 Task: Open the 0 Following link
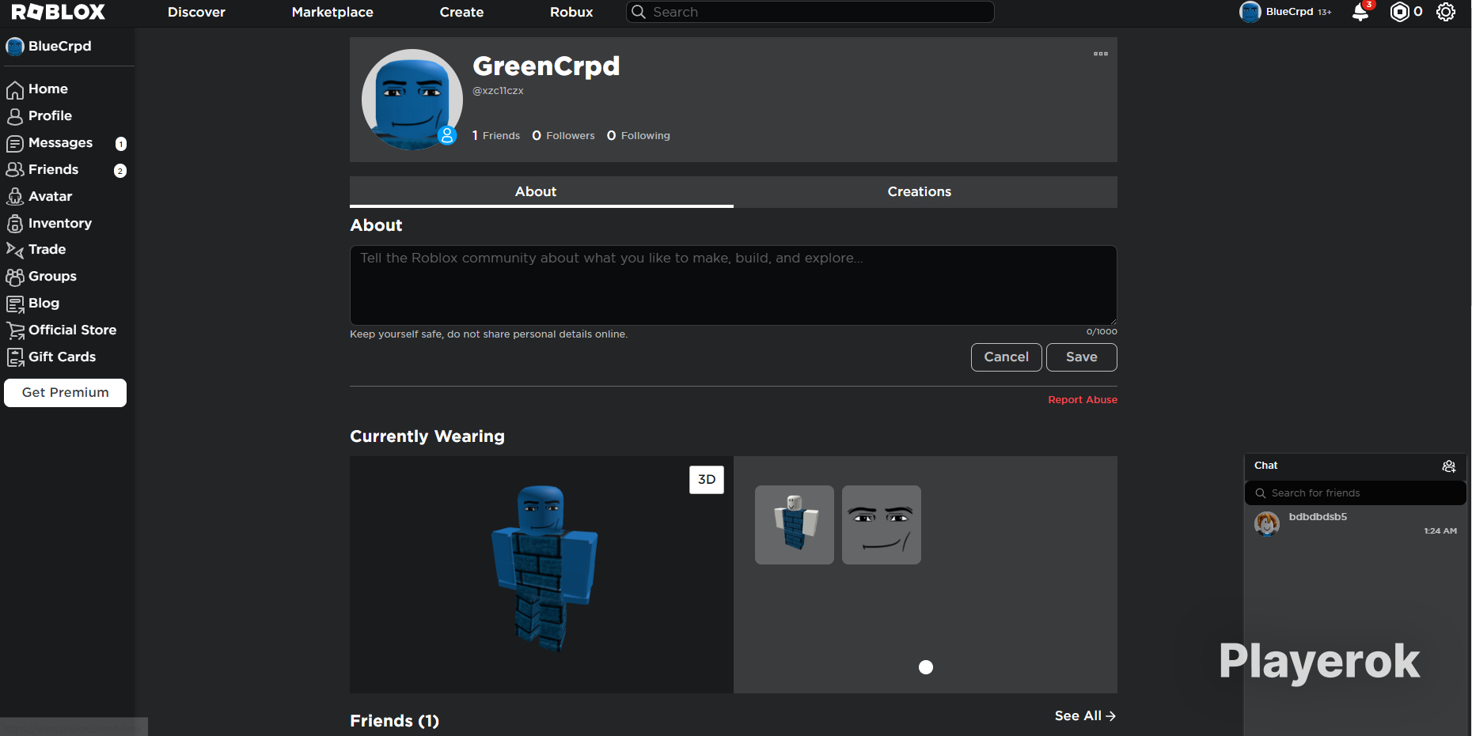[x=639, y=136]
